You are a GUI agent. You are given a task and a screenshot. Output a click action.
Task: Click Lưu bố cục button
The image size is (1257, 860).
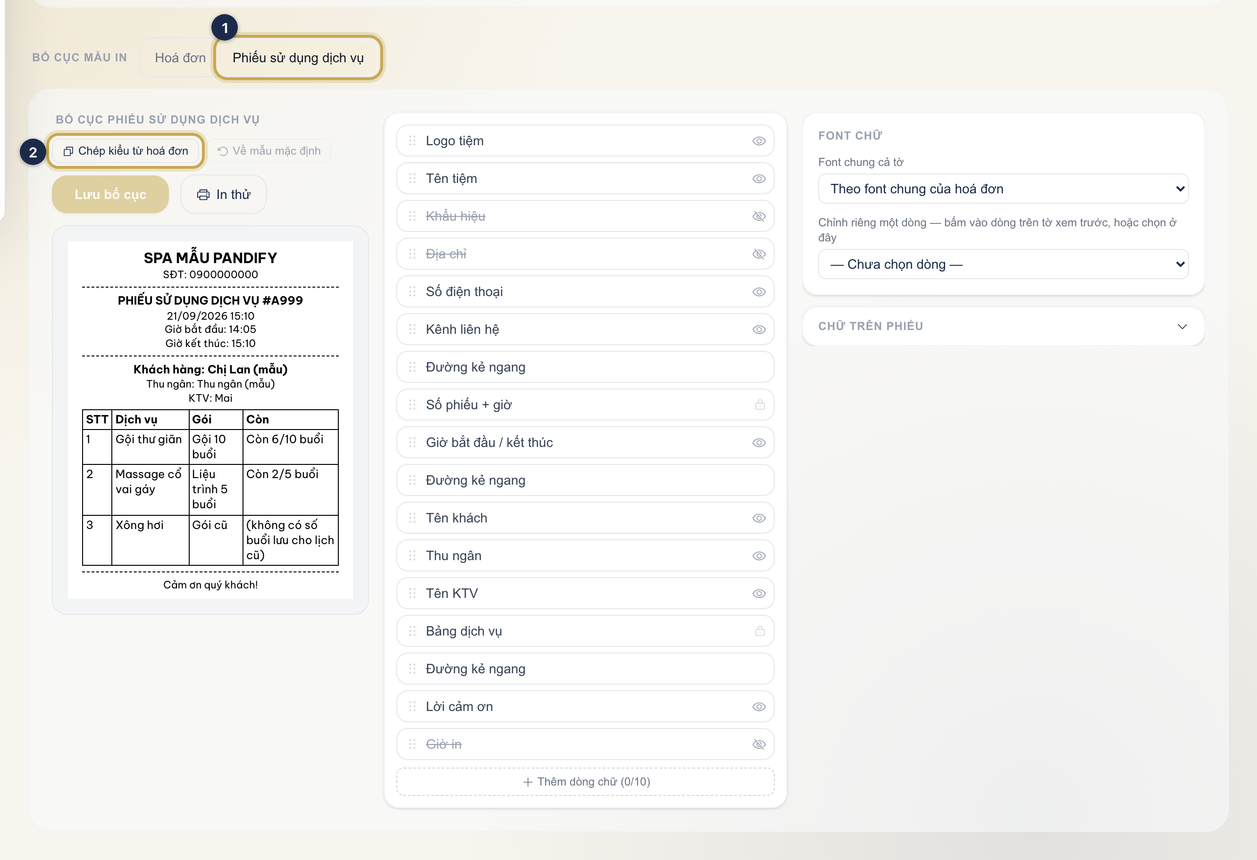pyautogui.click(x=110, y=195)
